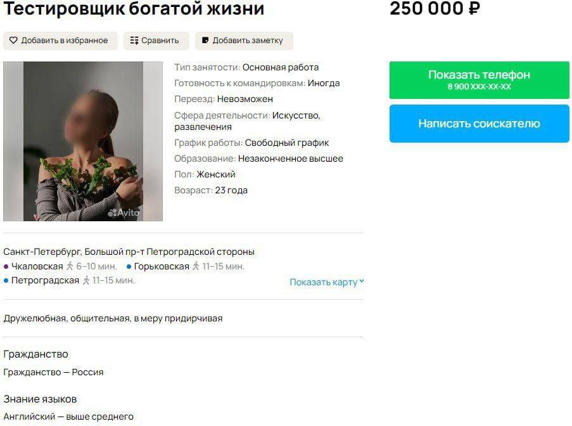The image size is (572, 426).
Task: Select the Петроградская metro station label
Action: (45, 280)
